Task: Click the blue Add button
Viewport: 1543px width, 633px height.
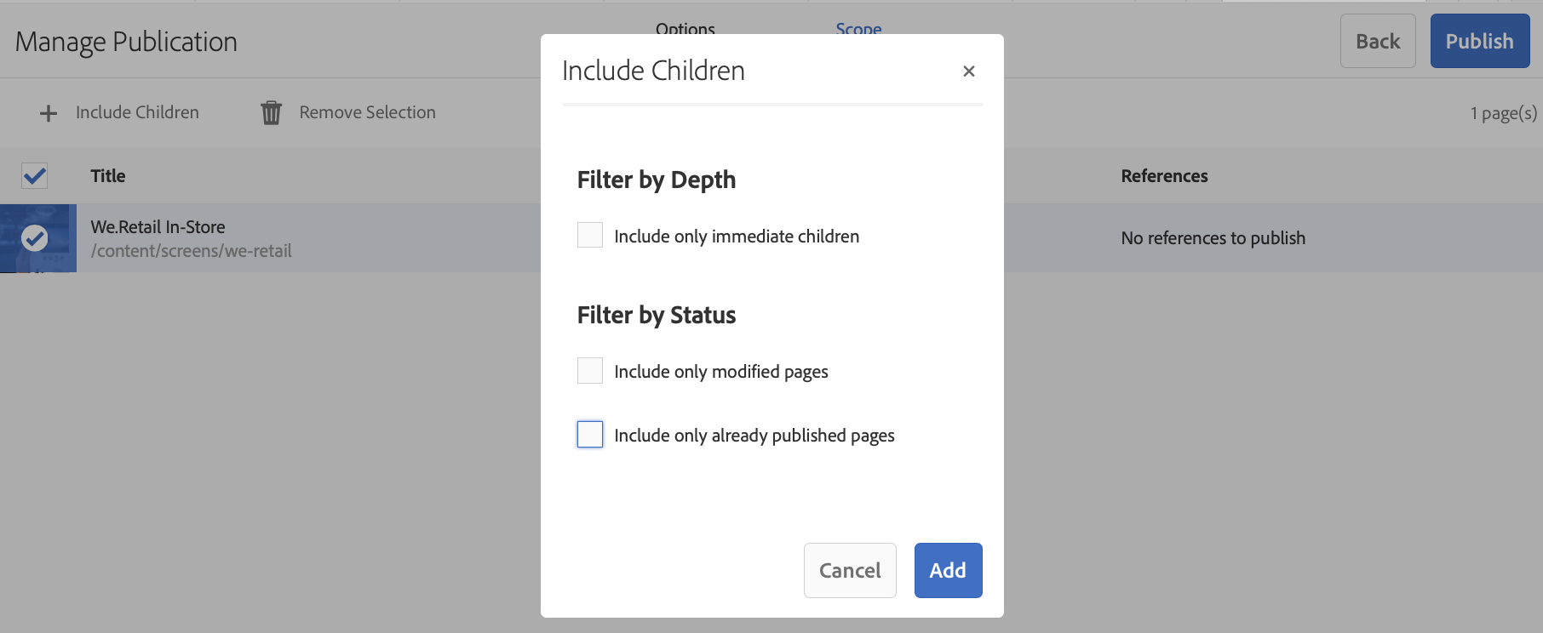Action: click(x=948, y=570)
